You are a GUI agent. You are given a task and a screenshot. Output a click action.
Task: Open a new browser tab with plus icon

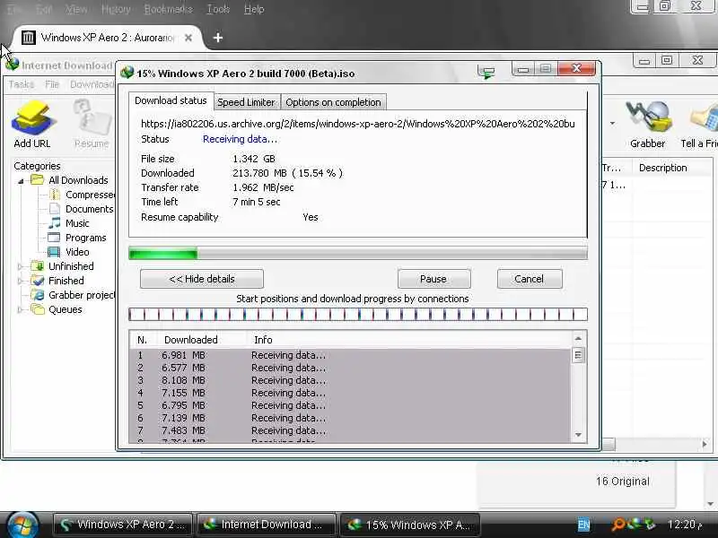(x=218, y=38)
